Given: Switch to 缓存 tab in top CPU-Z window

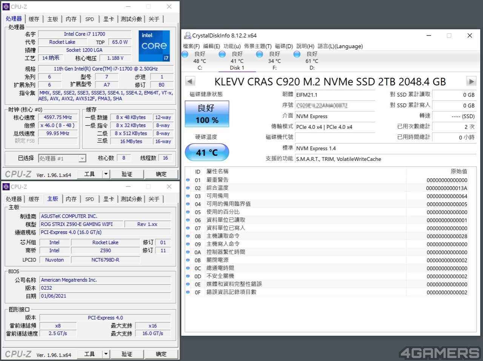Looking at the screenshot, I should click(x=34, y=19).
